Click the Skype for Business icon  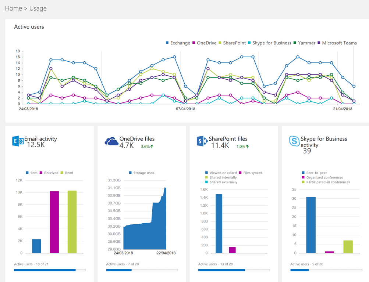pyautogui.click(x=294, y=141)
